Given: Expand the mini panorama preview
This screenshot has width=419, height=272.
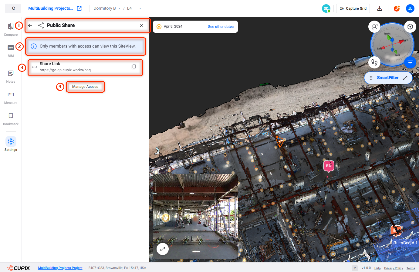Looking at the screenshot, I should click(x=163, y=249).
